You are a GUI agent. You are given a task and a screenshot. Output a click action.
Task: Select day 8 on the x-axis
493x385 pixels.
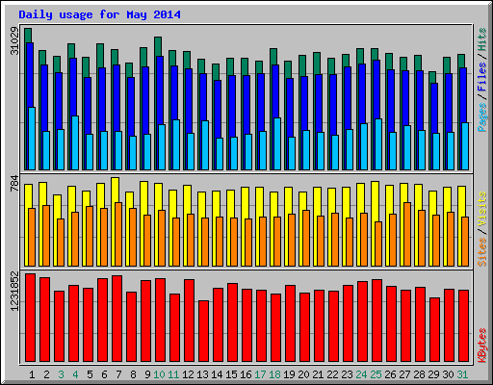(x=133, y=374)
